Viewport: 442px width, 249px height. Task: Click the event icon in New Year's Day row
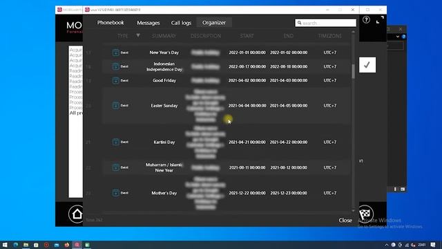[x=115, y=53]
